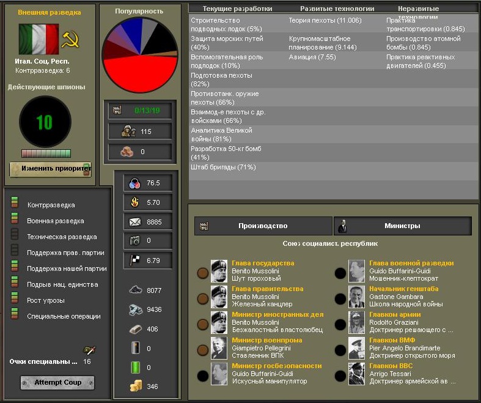Toggle the Контрразведка mission indicator
481x403 pixels.
15,205
